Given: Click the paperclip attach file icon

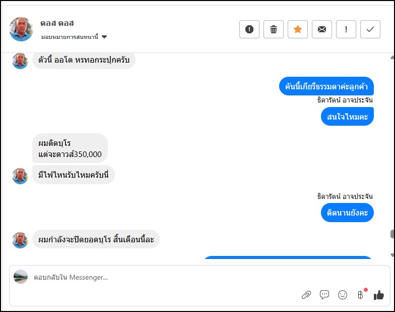Looking at the screenshot, I should point(306,295).
